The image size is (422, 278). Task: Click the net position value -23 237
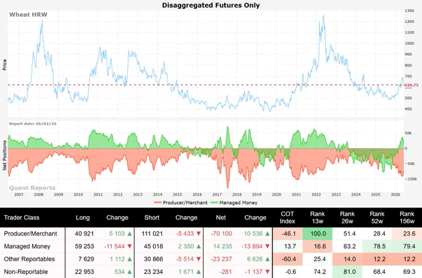tap(221, 259)
